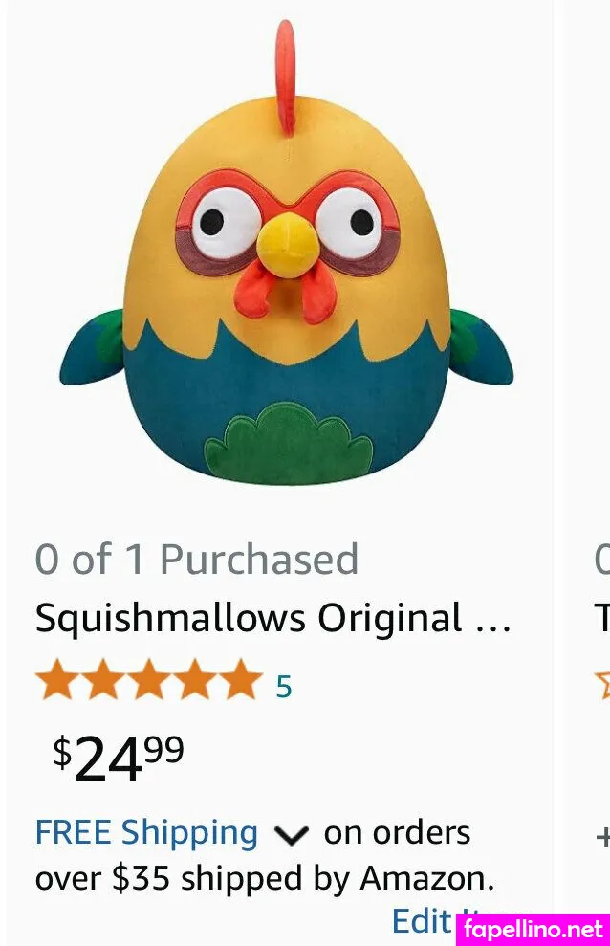
Task: Expand the chevron beside FREE Shipping
Action: coord(291,835)
